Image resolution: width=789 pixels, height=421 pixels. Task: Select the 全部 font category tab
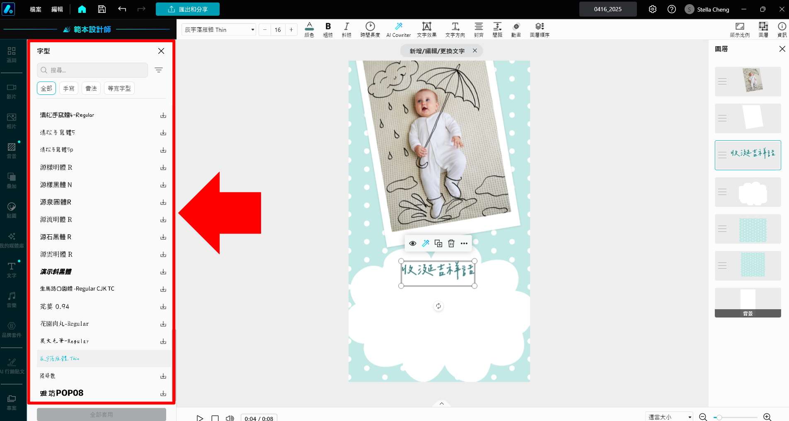[46, 88]
